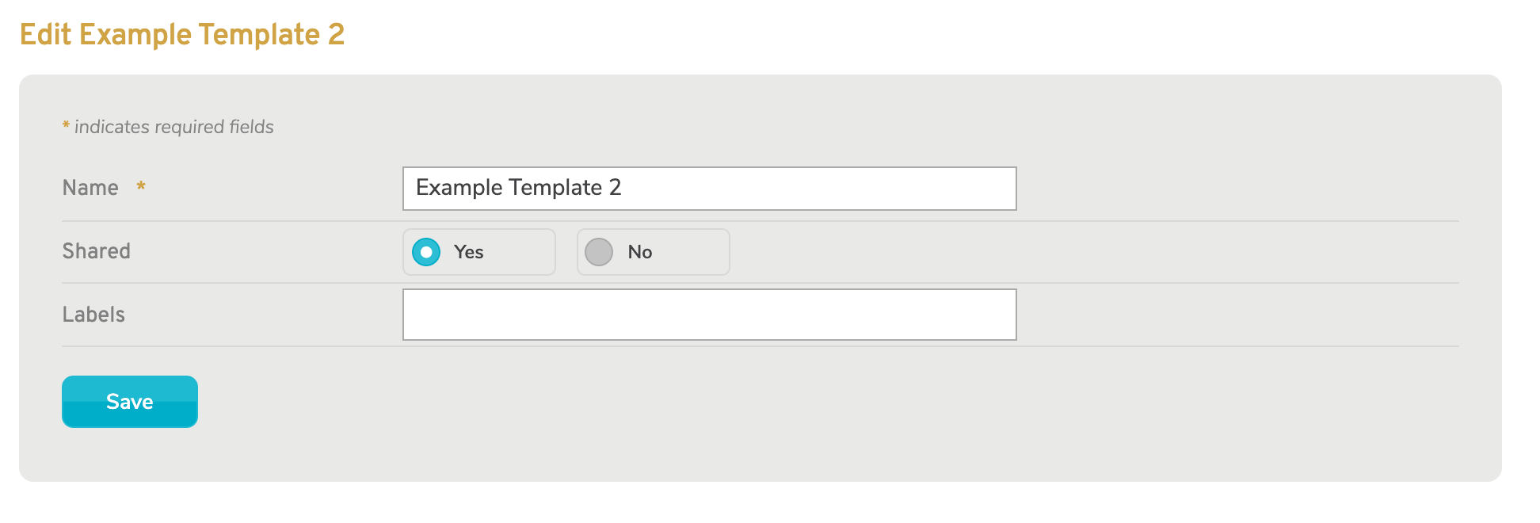This screenshot has height=523, width=1540.
Task: Click the Name field label
Action: (x=90, y=188)
